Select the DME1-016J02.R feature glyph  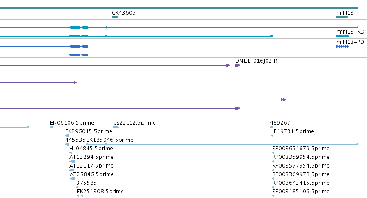click(x=238, y=65)
